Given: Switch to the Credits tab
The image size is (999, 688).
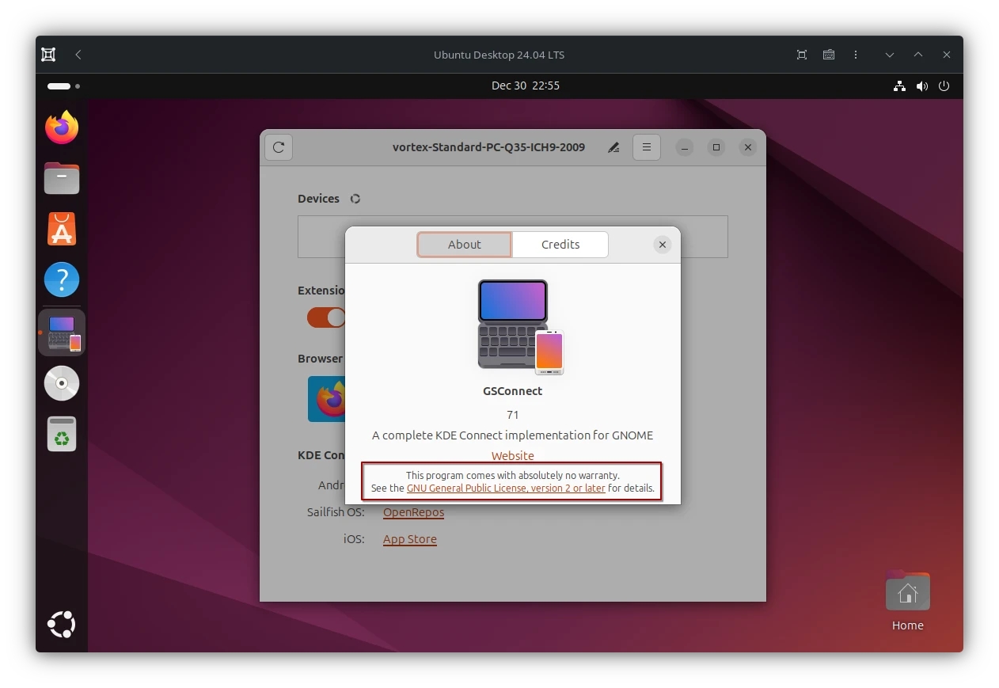Looking at the screenshot, I should 560,245.
